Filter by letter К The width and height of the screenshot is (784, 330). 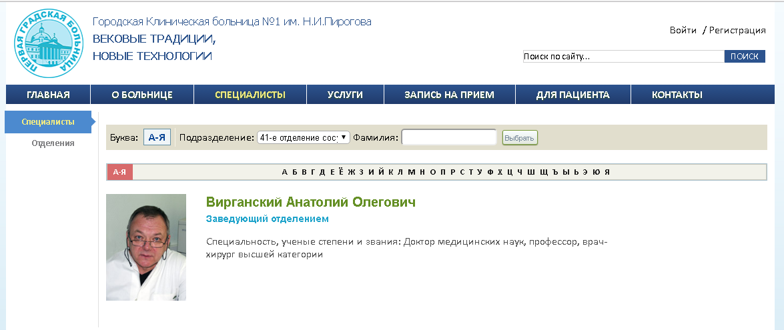391,172
